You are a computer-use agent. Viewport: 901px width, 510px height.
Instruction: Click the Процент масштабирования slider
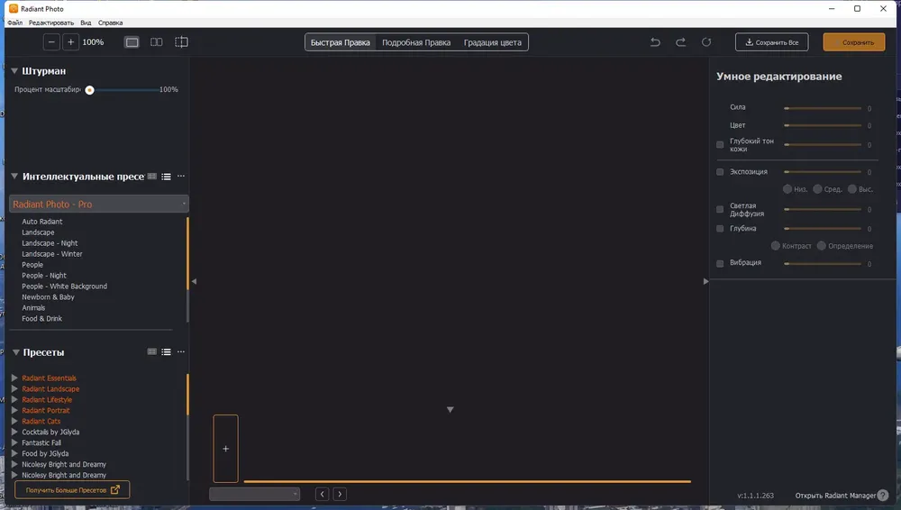coord(123,90)
